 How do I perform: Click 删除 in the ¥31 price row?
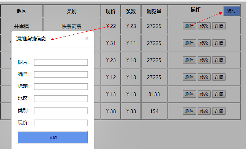(x=189, y=43)
